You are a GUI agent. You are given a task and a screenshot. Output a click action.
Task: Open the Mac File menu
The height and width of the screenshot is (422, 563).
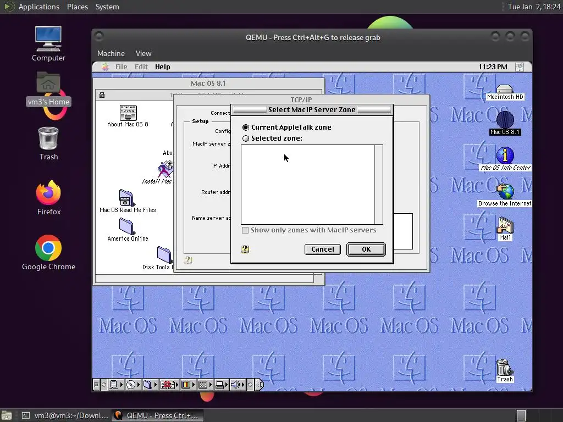(121, 66)
